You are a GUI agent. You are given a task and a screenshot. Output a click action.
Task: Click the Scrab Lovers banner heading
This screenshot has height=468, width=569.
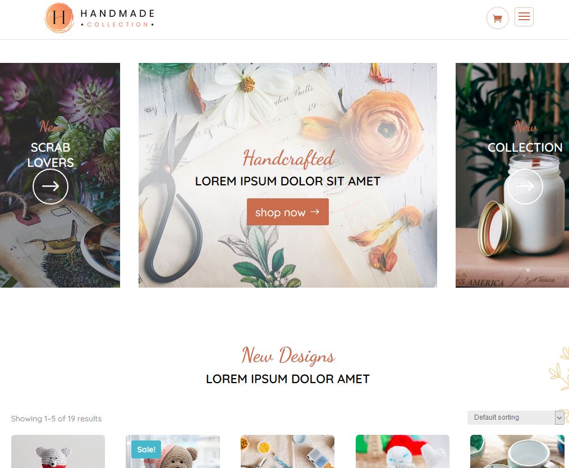51,155
